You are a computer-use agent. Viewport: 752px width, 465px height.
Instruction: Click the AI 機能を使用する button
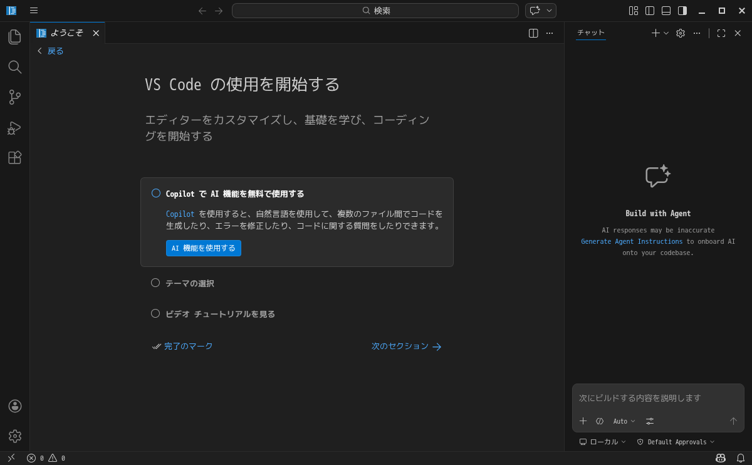pos(204,248)
